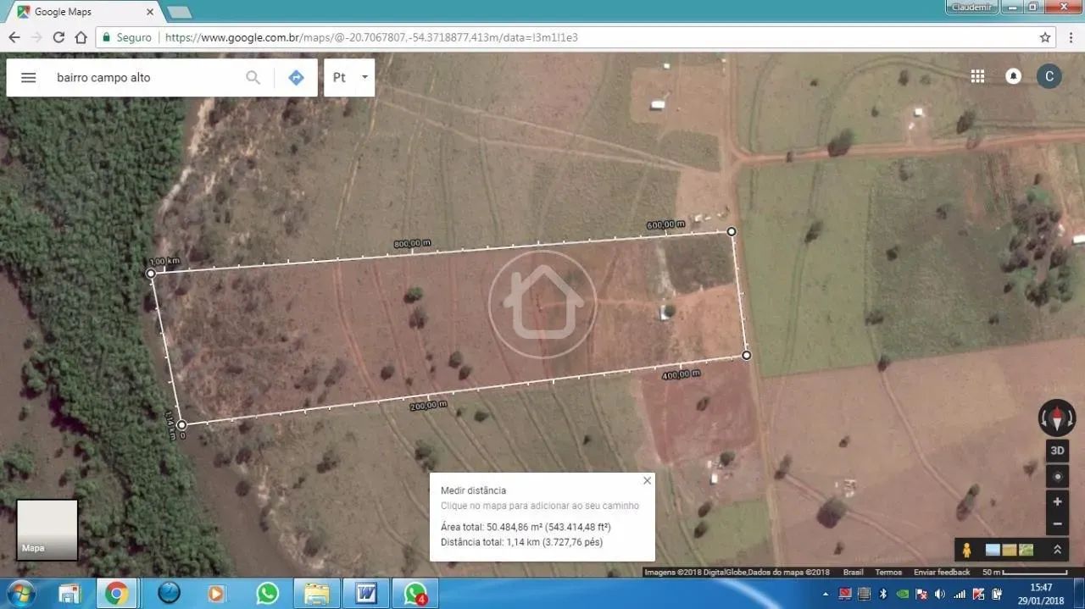Viewport: 1085px width, 609px height.
Task: Click the 'bairro campo alto' search field
Action: pyautogui.click(x=144, y=77)
